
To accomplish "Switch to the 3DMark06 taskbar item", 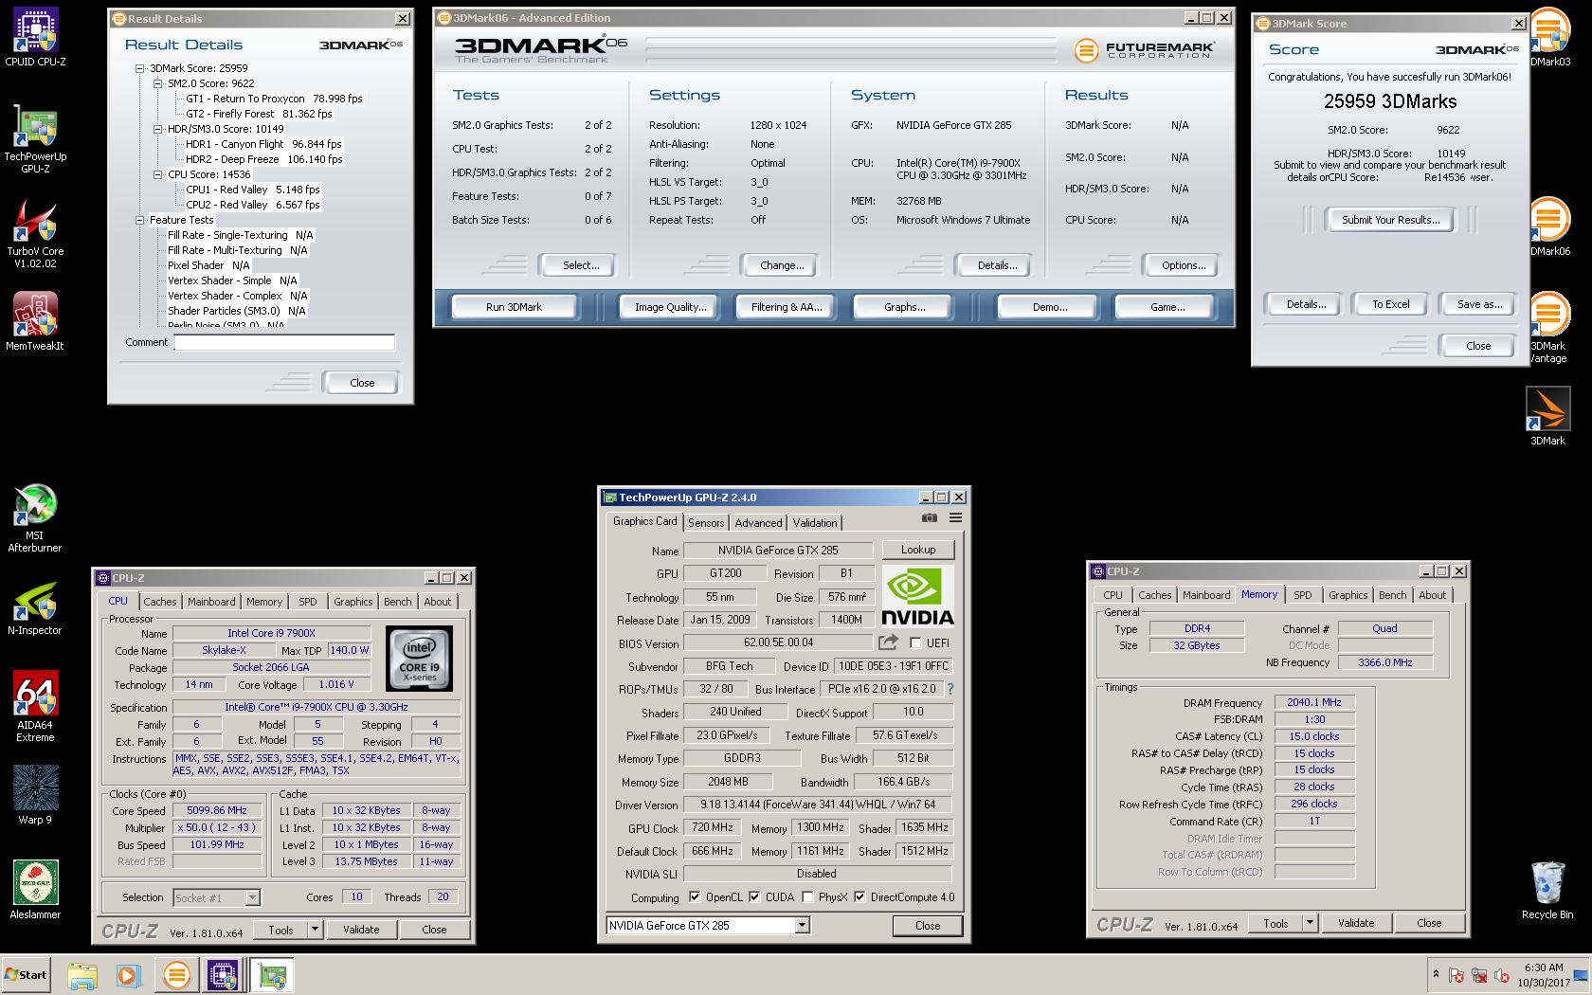I will click(176, 975).
